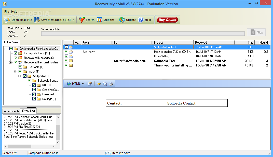
Task: Uncheck the Thank you for installing message checkbox
Action: [x=66, y=65]
